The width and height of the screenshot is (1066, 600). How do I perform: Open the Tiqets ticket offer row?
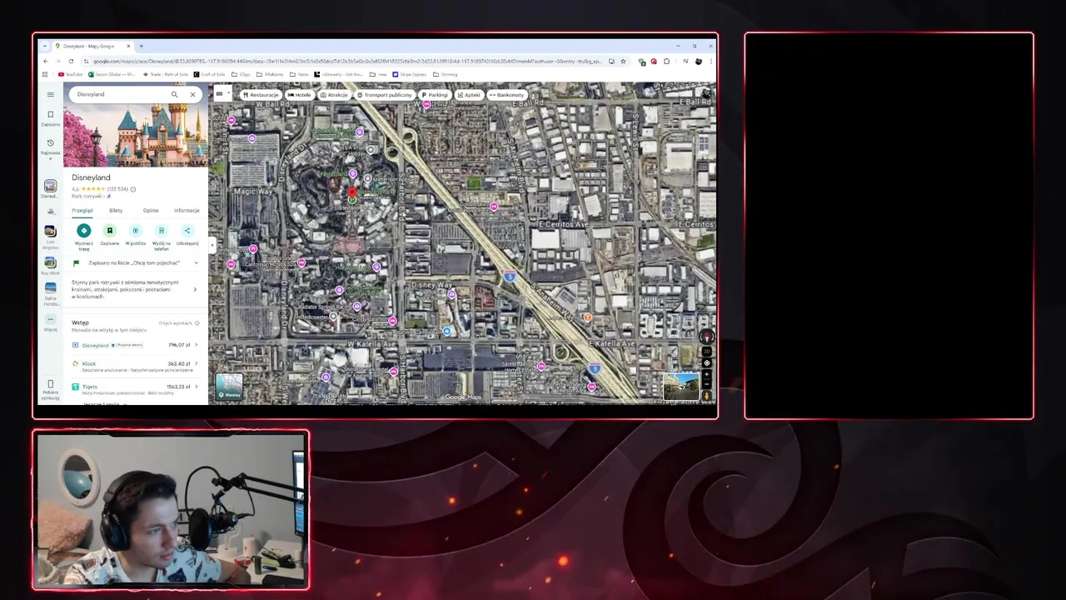click(136, 387)
